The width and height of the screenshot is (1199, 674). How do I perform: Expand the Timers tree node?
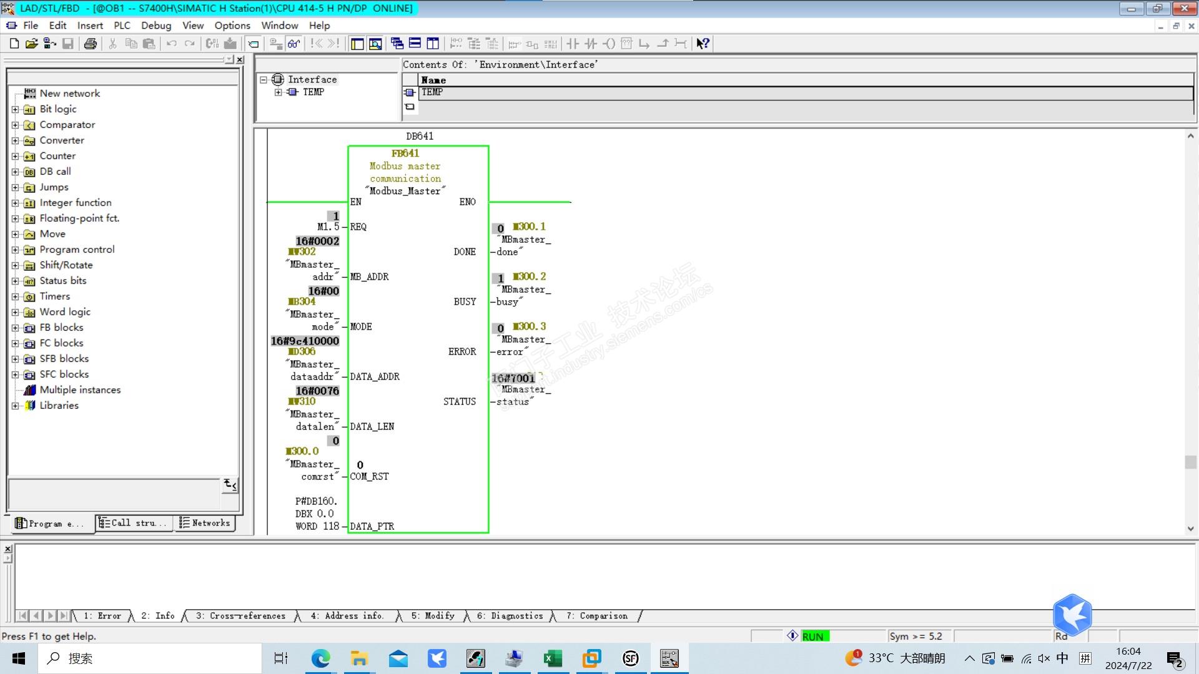pyautogui.click(x=15, y=296)
